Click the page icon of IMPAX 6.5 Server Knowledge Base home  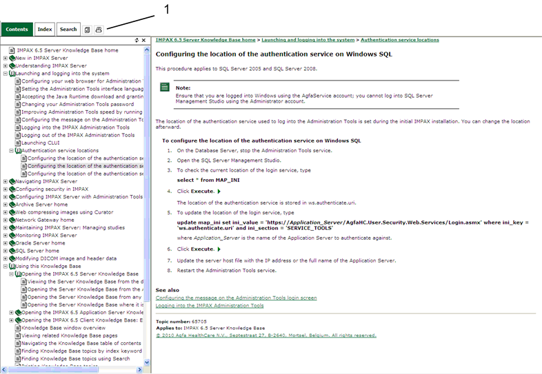coord(12,50)
